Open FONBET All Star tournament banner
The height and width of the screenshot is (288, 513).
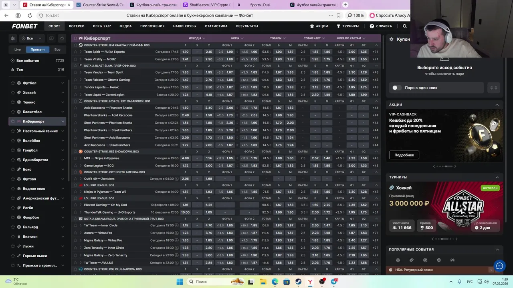pos(444,207)
